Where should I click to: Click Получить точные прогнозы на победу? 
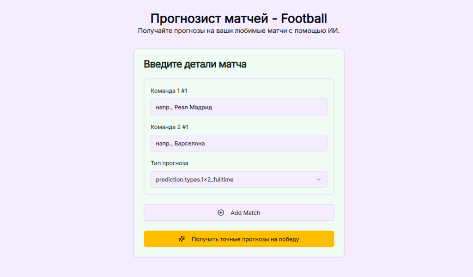[x=239, y=239]
